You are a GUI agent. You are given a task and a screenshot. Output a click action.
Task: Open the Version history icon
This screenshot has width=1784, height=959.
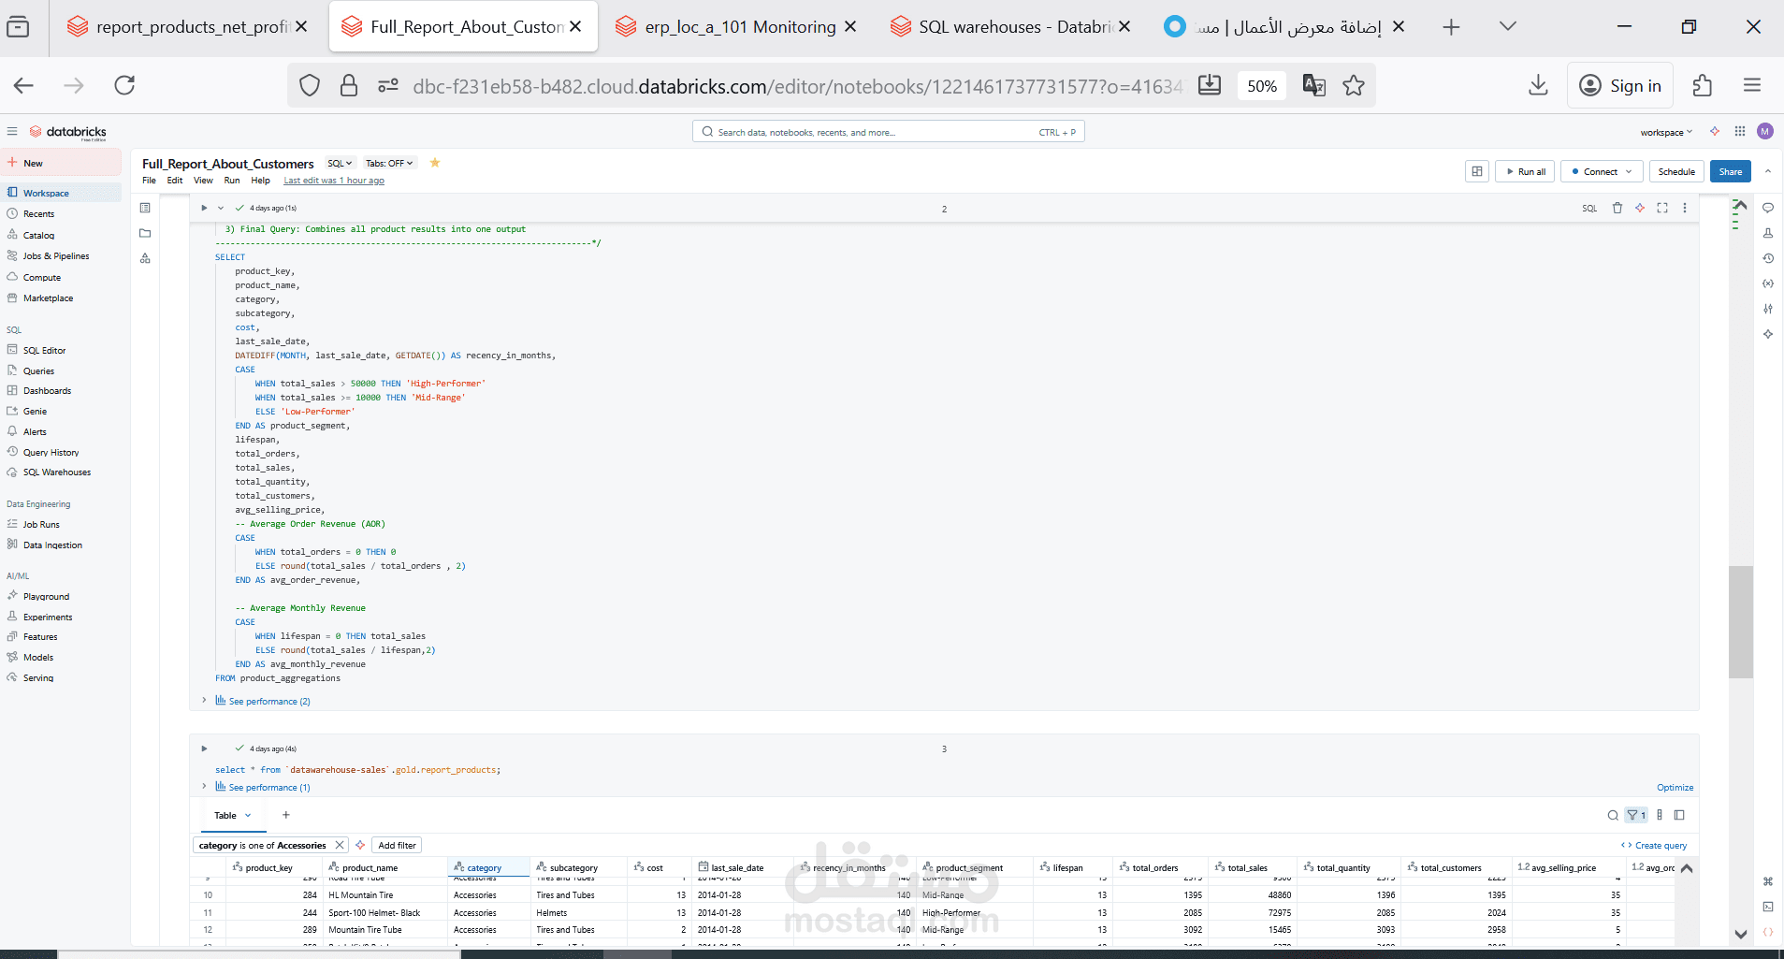point(1768,258)
